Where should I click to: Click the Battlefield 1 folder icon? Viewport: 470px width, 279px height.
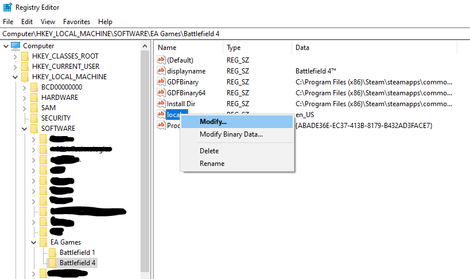52,252
